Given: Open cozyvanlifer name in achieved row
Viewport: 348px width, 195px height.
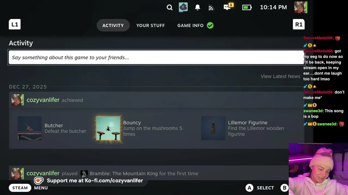Looking at the screenshot, I should [43, 100].
